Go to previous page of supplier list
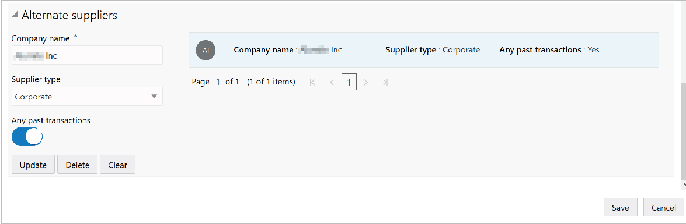The height and width of the screenshot is (224, 686). [332, 82]
